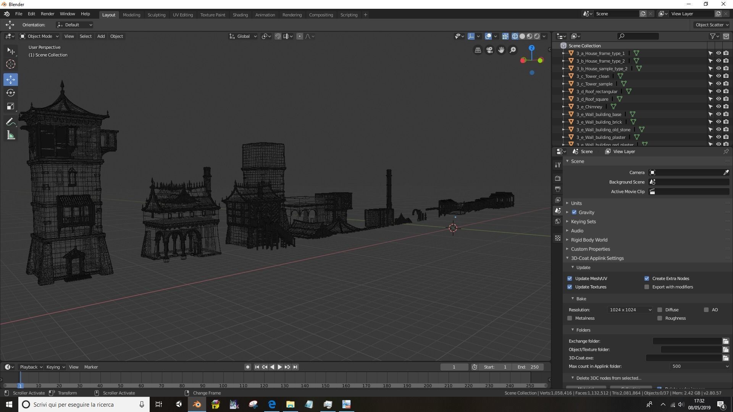
Task: Toggle camera view in viewport
Action: point(489,50)
